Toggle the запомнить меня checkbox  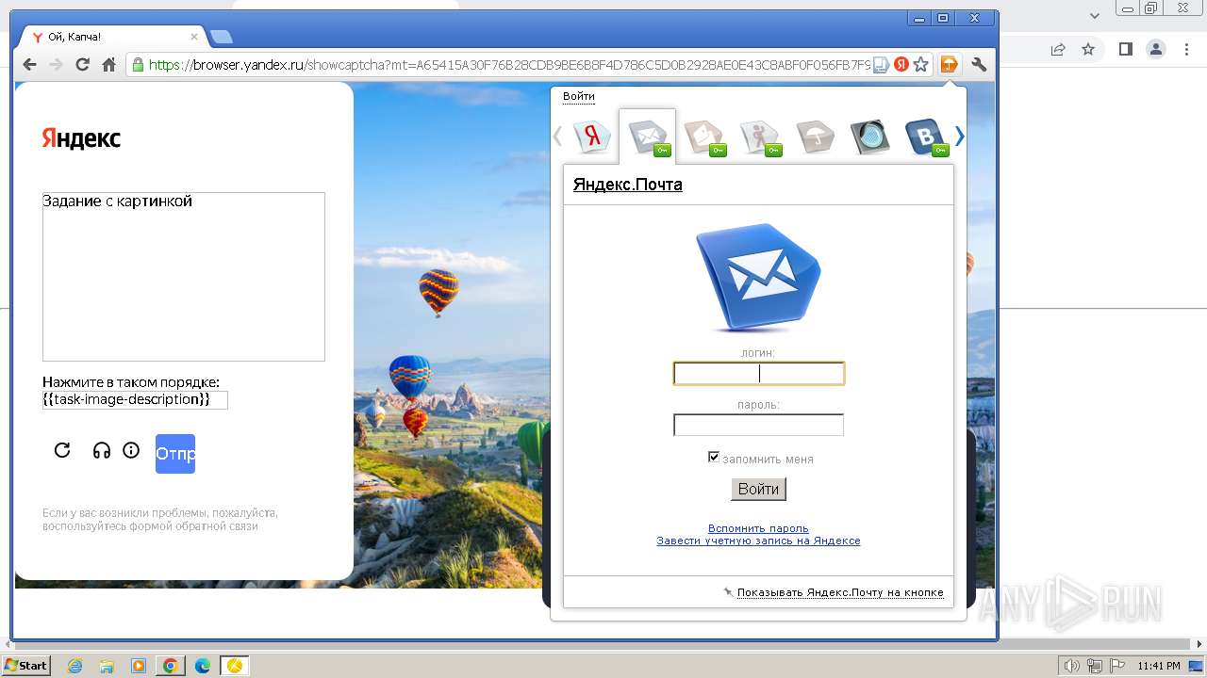pos(714,457)
